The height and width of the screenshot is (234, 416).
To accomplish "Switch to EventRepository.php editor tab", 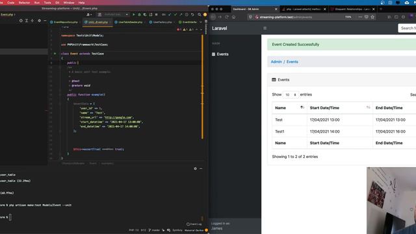I will tap(66, 22).
